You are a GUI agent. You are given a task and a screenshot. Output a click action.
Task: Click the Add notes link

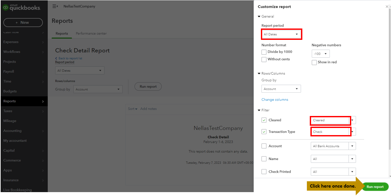click(148, 109)
